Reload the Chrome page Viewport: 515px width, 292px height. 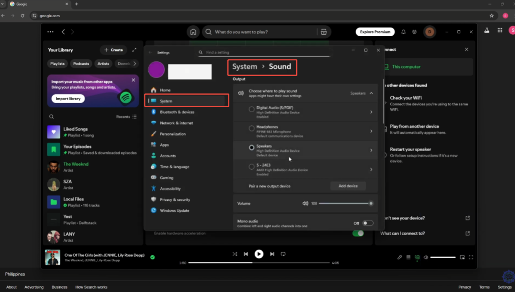click(22, 16)
